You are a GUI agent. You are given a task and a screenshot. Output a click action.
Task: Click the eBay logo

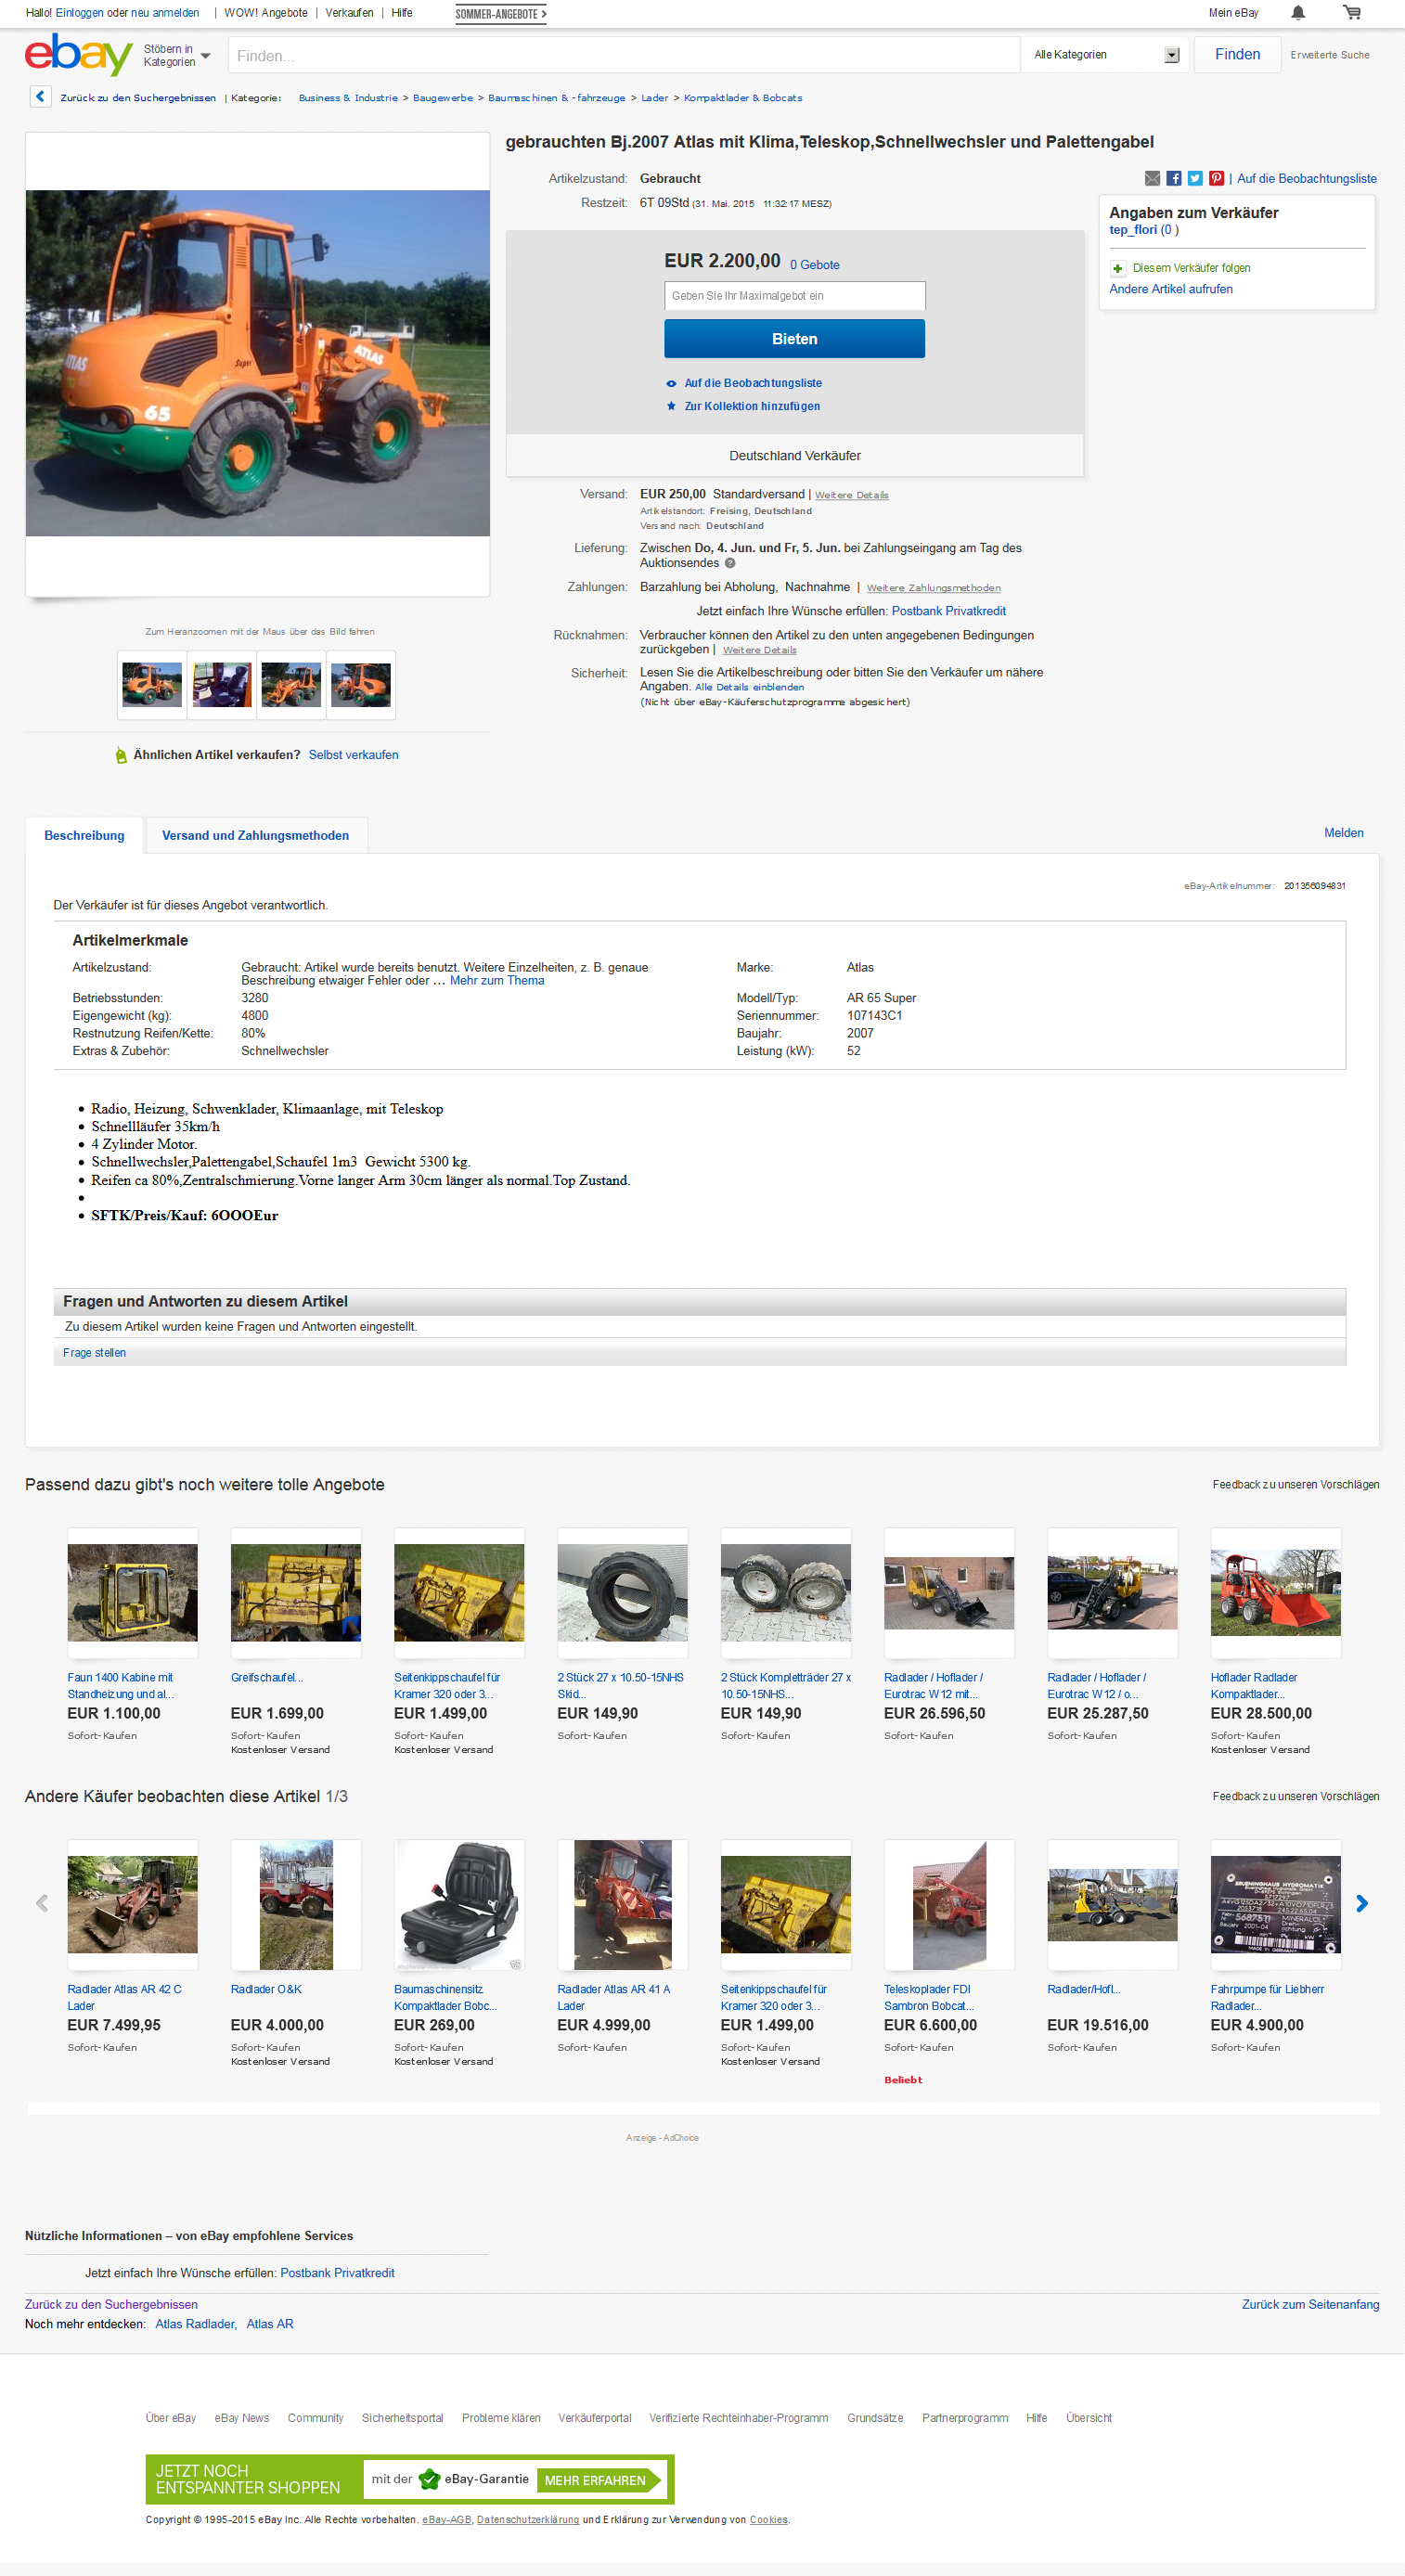coord(78,54)
